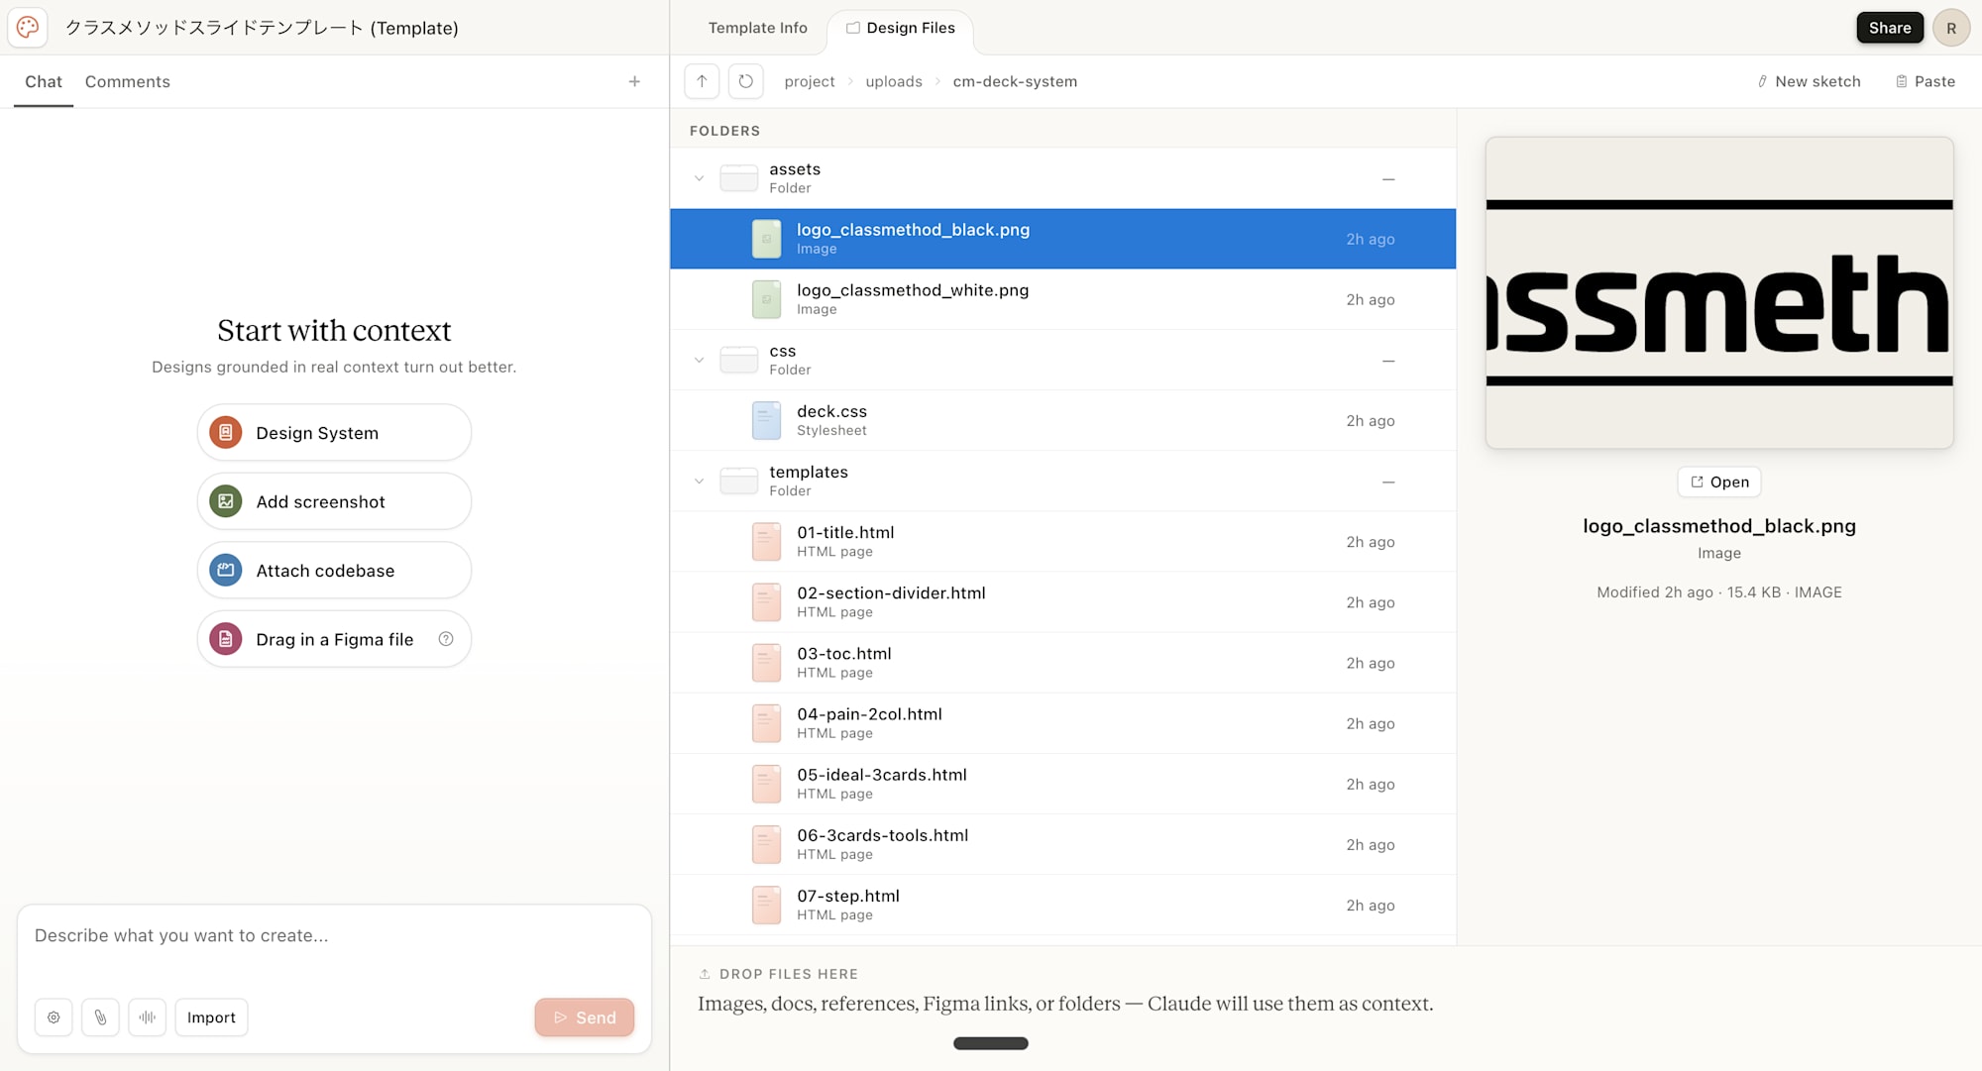Viewport: 1982px width, 1071px height.
Task: Click the paperclip attach icon
Action: (x=100, y=1017)
